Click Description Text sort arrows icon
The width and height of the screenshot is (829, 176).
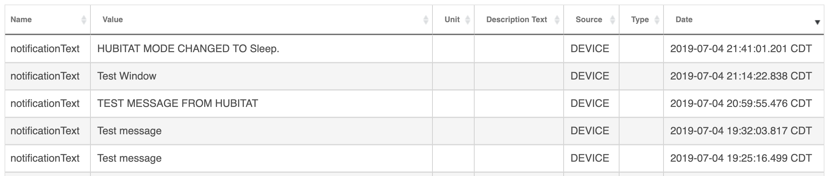[x=557, y=20]
